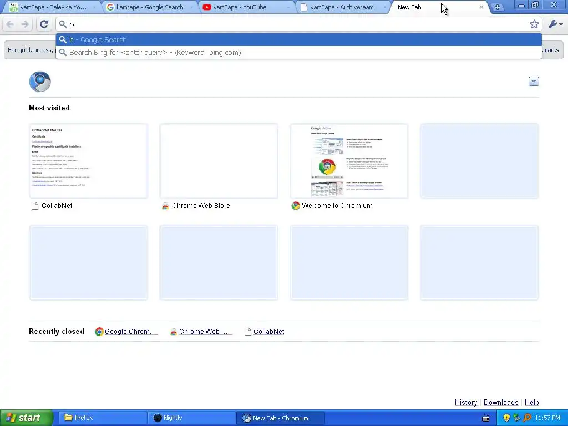Open the Windows Start menu

click(26, 418)
